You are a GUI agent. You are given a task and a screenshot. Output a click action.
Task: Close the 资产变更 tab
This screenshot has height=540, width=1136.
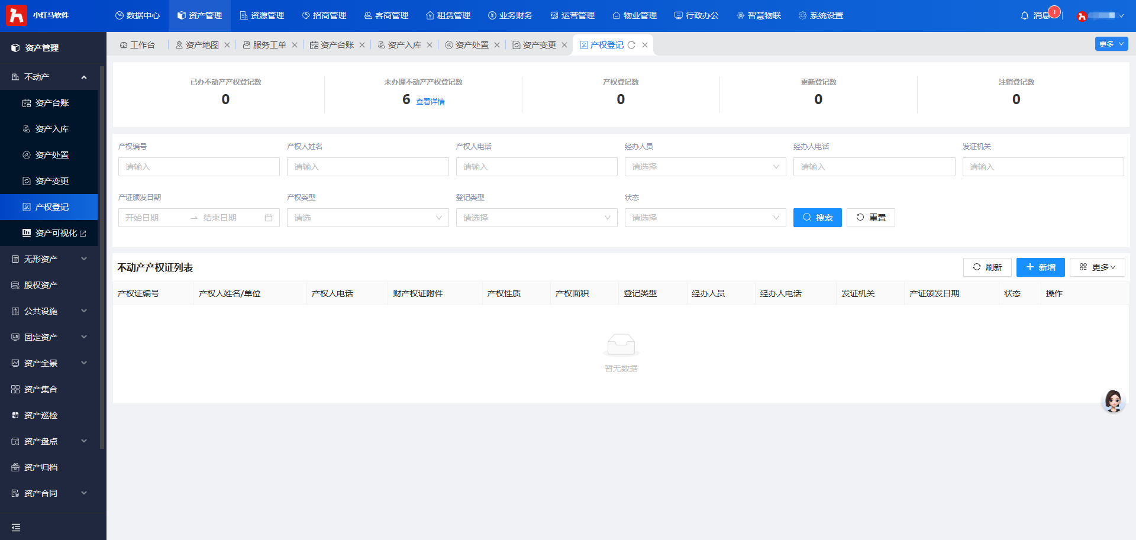point(564,45)
